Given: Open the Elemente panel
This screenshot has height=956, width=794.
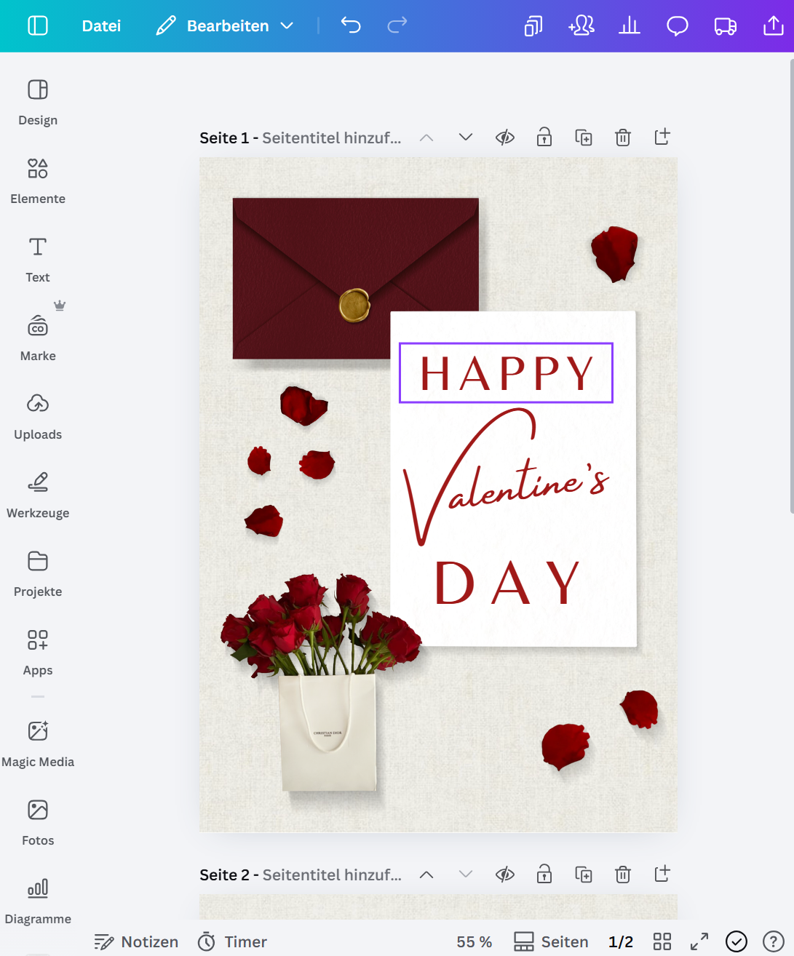Looking at the screenshot, I should [x=38, y=181].
